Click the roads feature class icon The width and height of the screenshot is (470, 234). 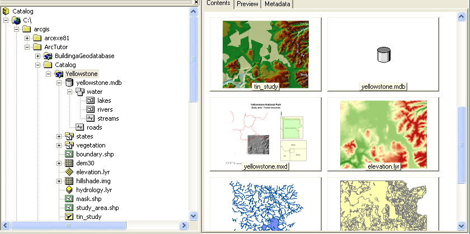pyautogui.click(x=79, y=127)
